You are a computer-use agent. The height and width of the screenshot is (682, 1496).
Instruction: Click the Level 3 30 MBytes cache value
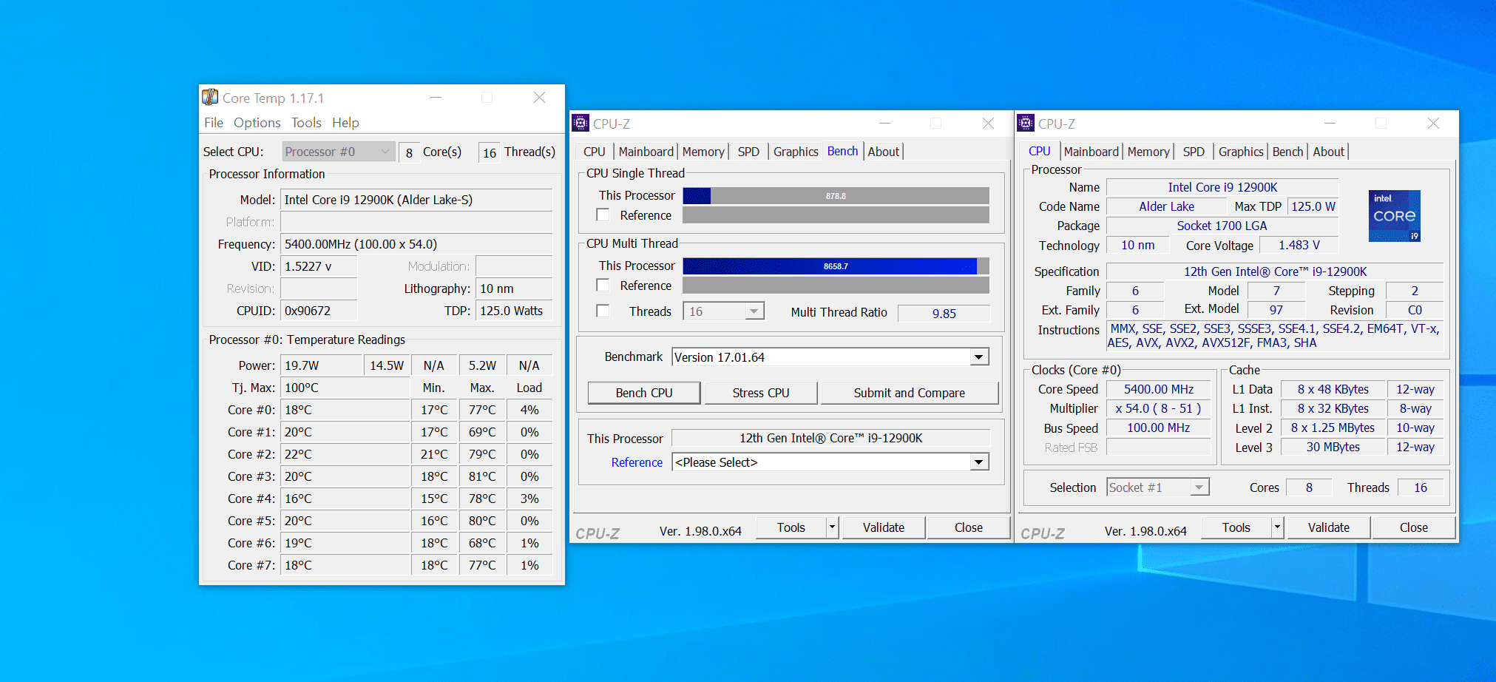click(1333, 447)
